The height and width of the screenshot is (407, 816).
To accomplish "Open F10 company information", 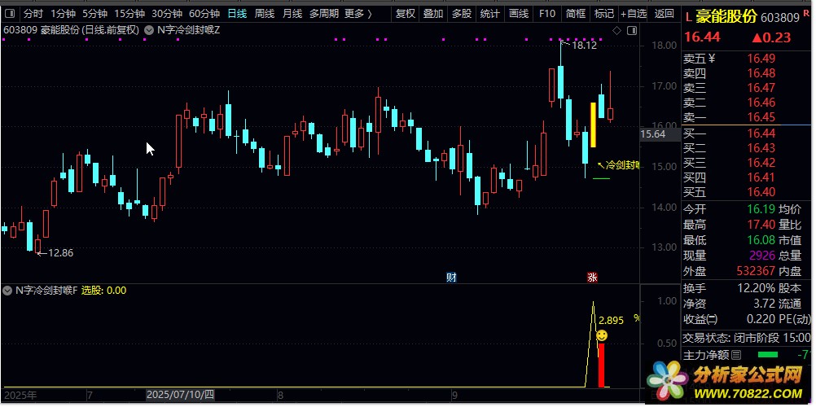I will [547, 14].
